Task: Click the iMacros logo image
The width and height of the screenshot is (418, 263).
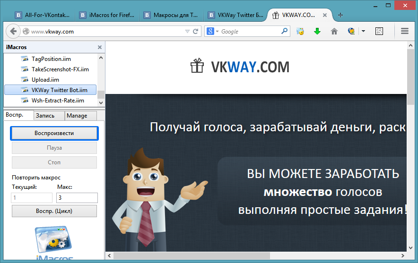Action: pyautogui.click(x=54, y=243)
